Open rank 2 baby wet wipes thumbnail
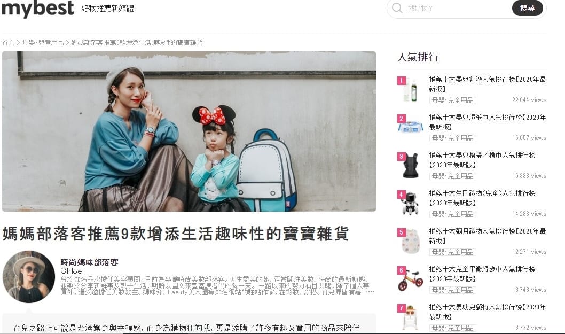The image size is (565, 334). coord(410,127)
